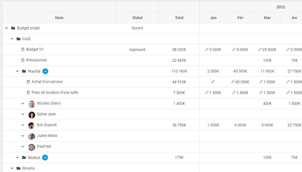302x172 pixels.
Task: Click the Total column header
Action: click(x=179, y=18)
